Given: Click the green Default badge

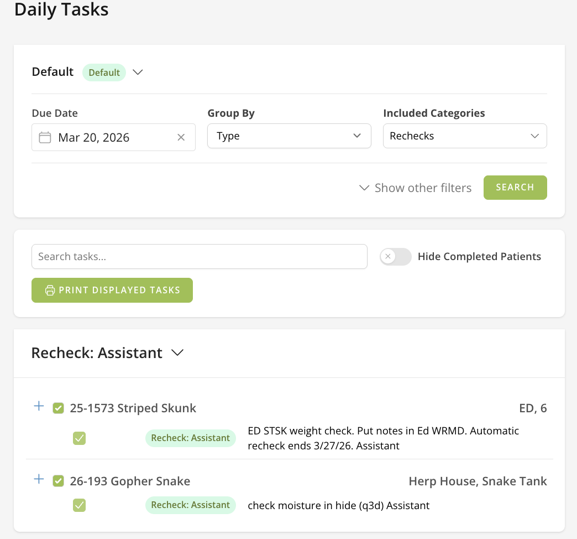Looking at the screenshot, I should tap(104, 72).
